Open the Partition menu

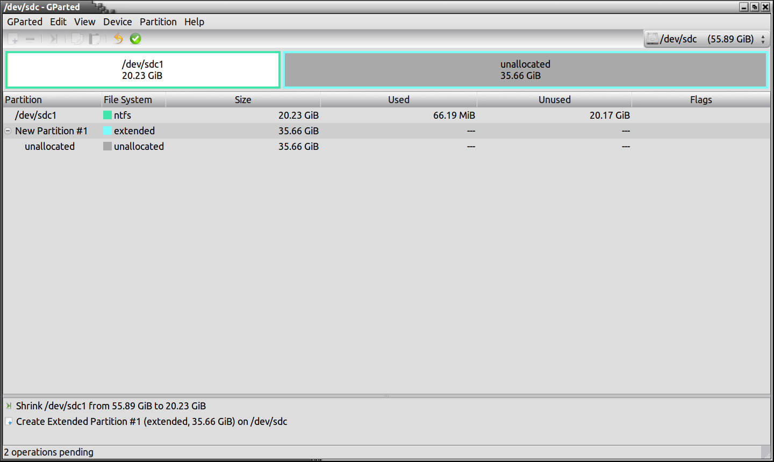(x=158, y=22)
